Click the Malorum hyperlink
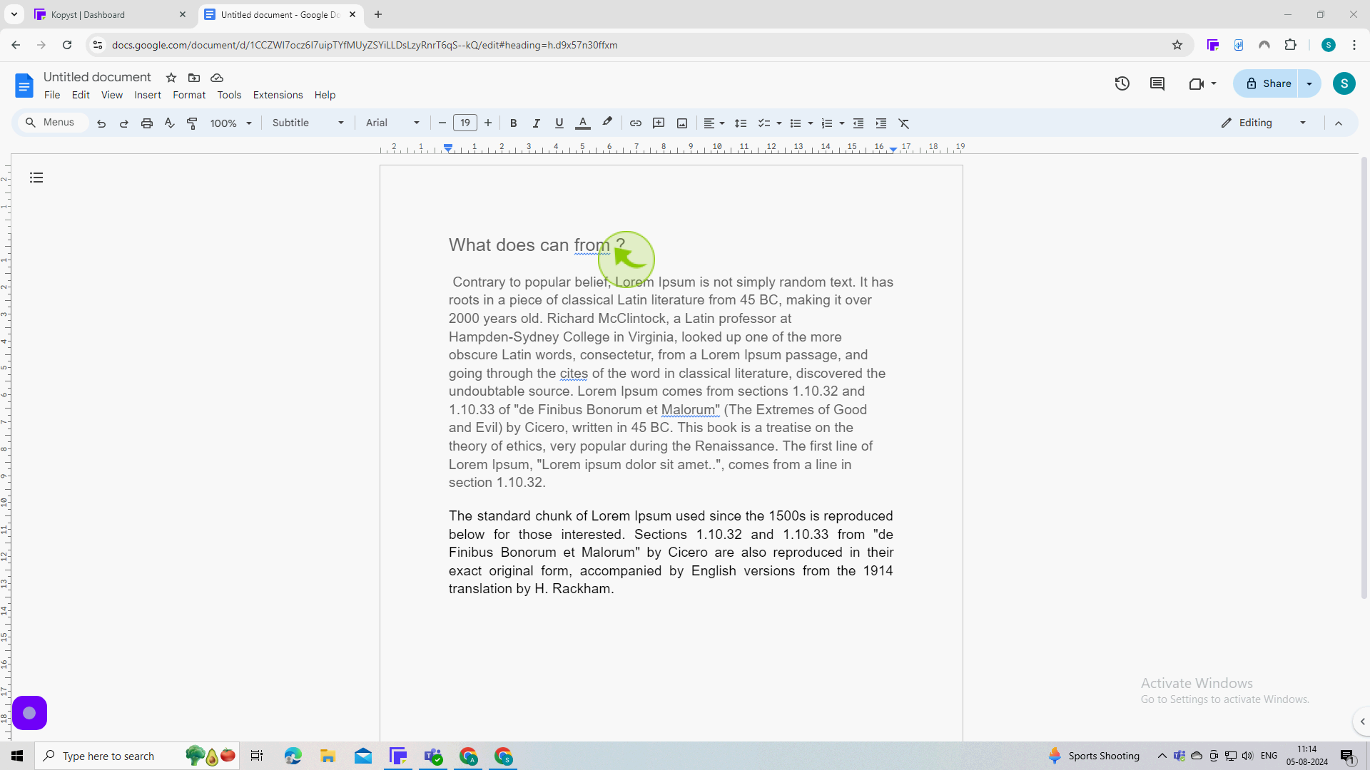The image size is (1370, 770). click(x=691, y=410)
